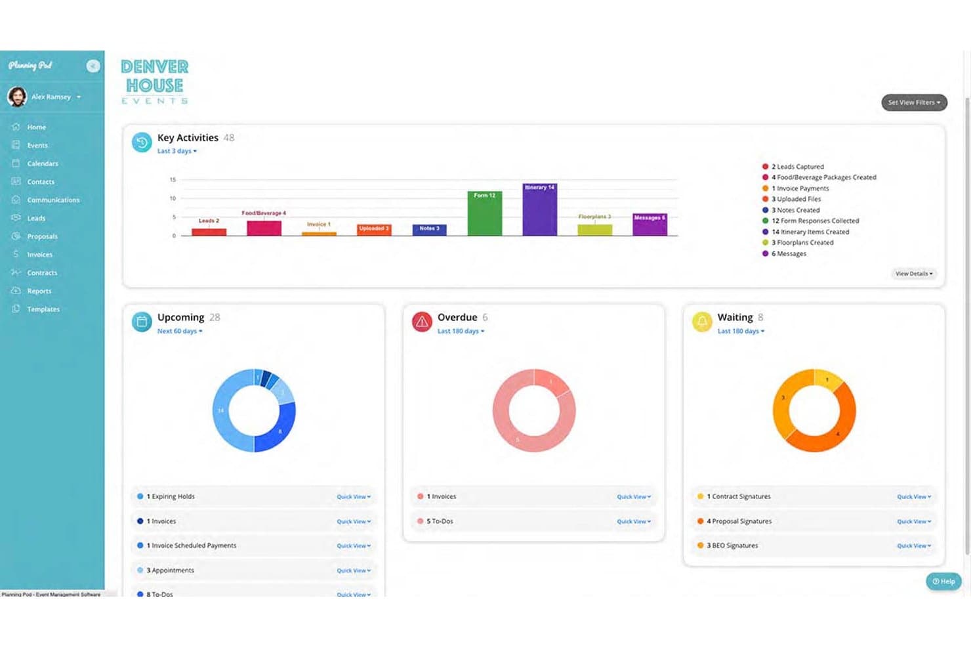Click the Key Activities history icon
Image resolution: width=971 pixels, height=648 pixels.
click(142, 142)
